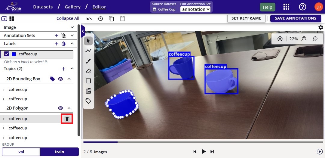The height and width of the screenshot is (158, 325).
Task: Delete the selected coffeecup polygon
Action: (x=67, y=119)
